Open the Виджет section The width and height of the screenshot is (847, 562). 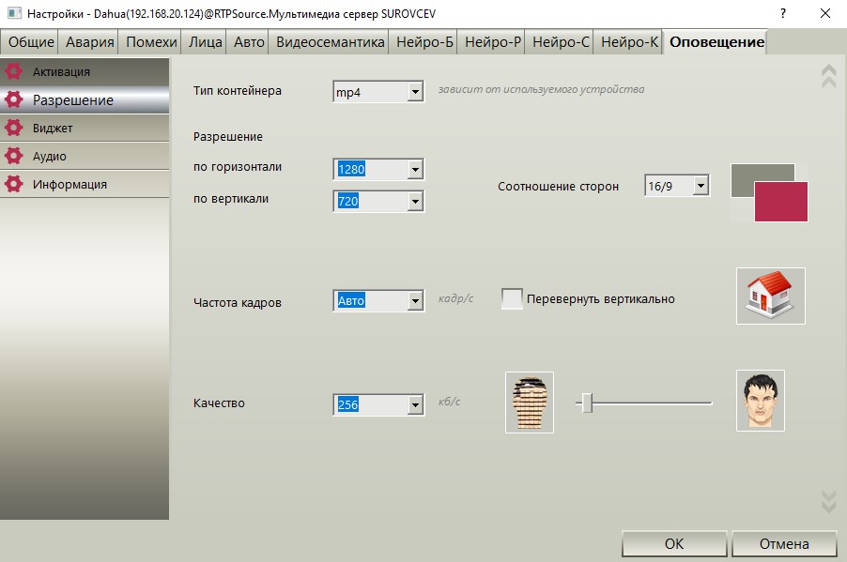point(85,128)
